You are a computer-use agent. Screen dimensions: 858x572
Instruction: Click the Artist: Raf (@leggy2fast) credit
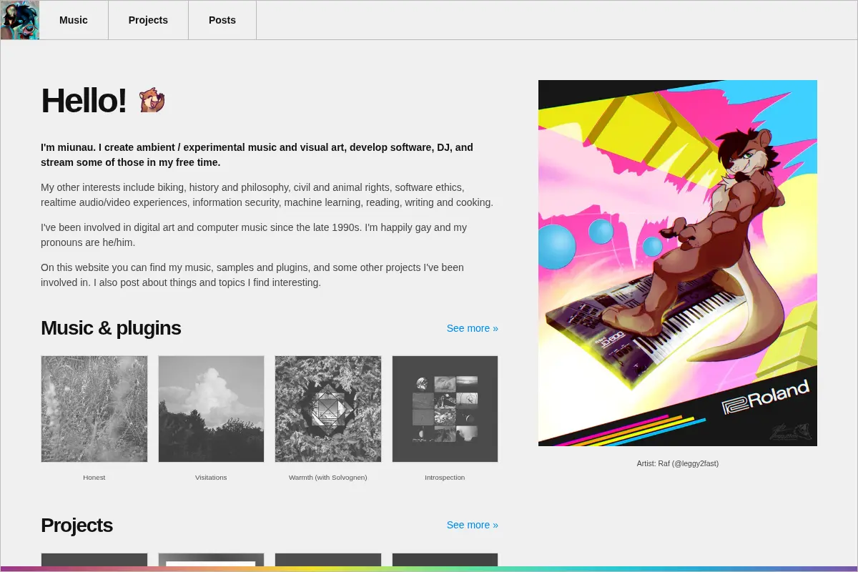(x=678, y=463)
